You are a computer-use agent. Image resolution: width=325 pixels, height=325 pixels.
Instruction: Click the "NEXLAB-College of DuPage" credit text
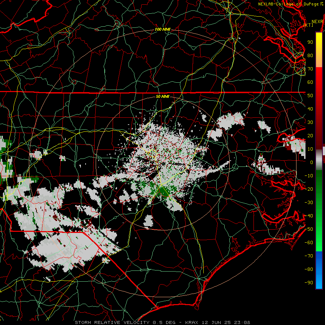289,4
